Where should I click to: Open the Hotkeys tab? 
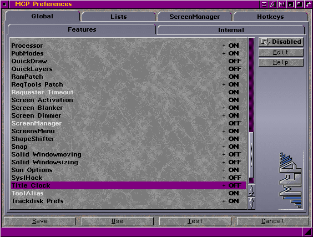[270, 17]
